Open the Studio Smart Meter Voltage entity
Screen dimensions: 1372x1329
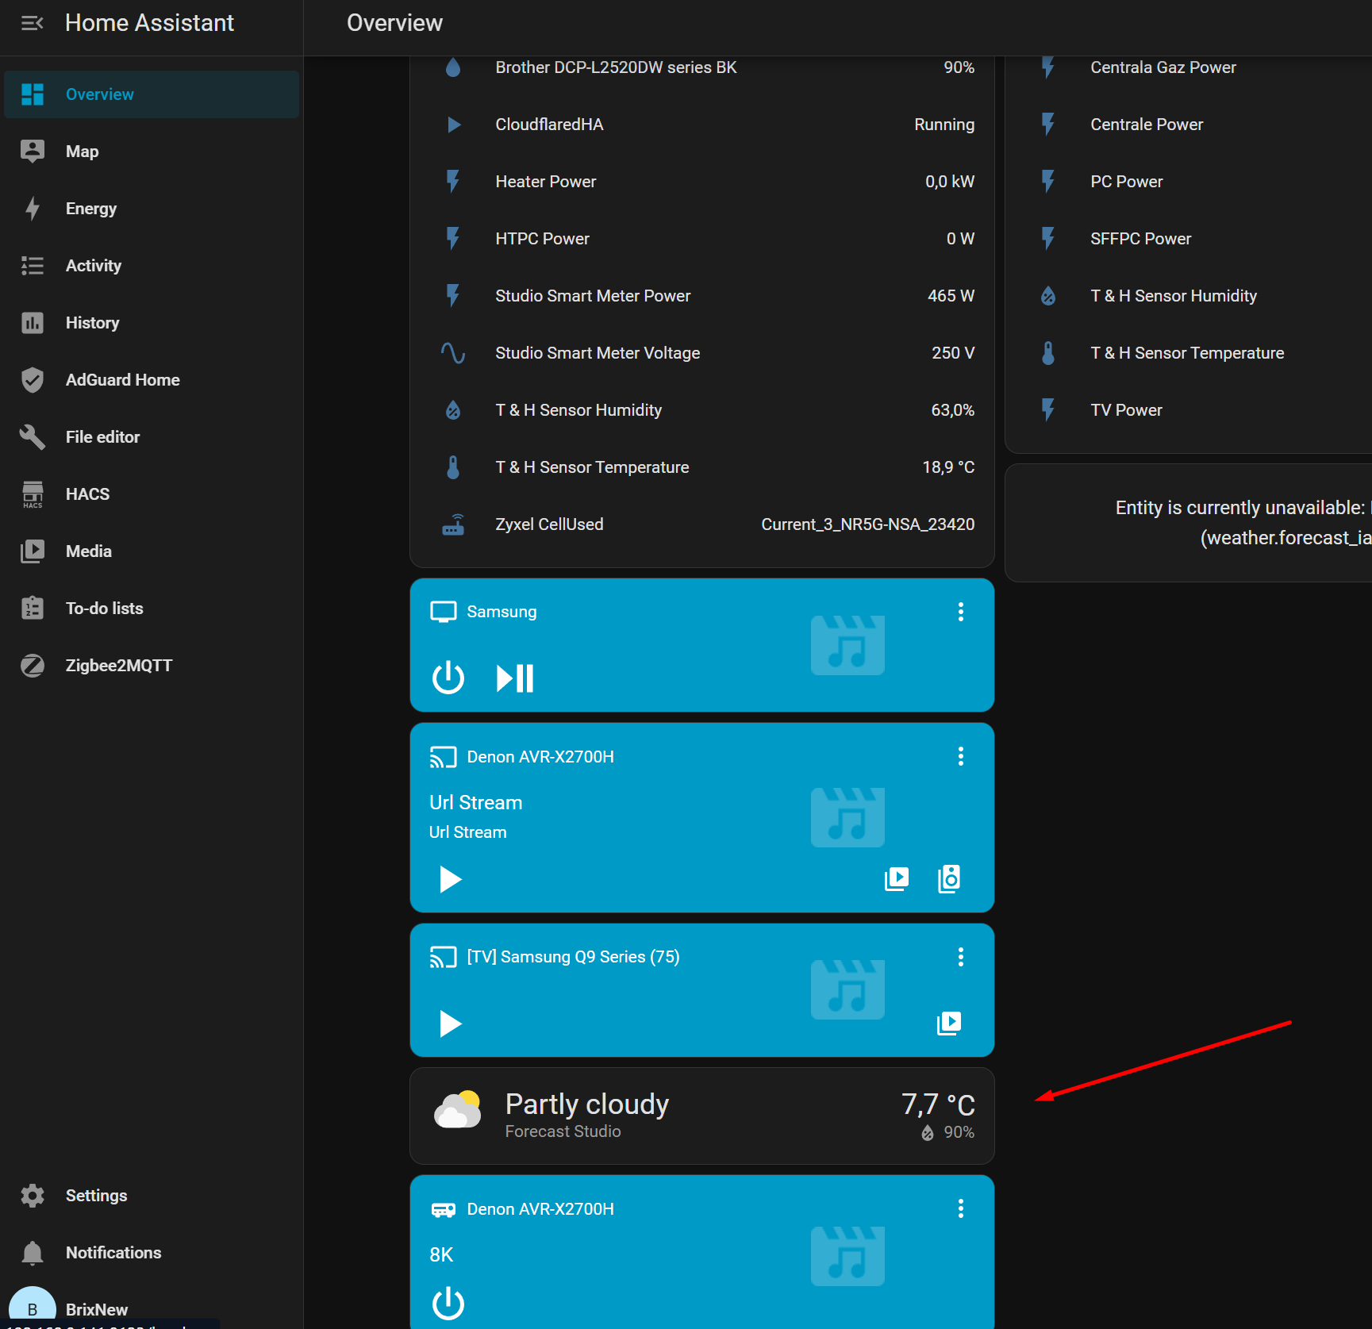point(597,353)
